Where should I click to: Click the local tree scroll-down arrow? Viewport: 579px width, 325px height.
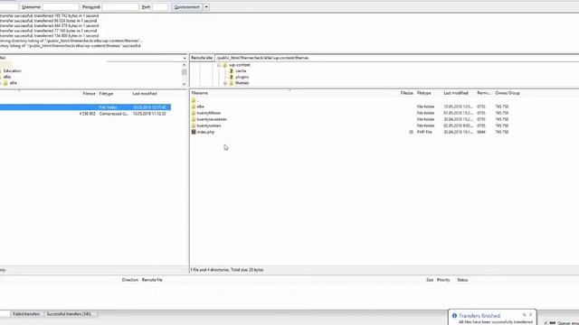point(184,84)
